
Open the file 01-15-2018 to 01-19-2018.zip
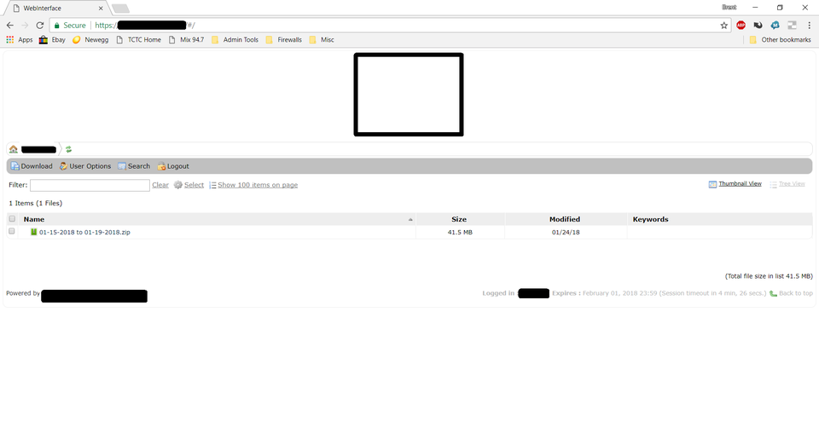[x=84, y=233]
